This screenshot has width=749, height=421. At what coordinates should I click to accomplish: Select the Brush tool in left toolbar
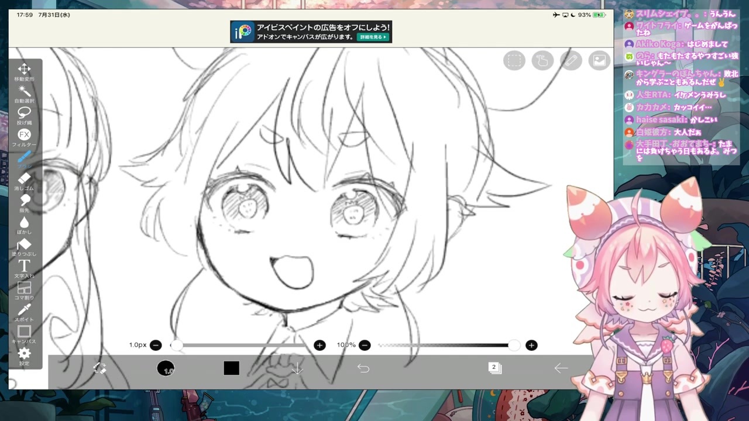point(24,159)
